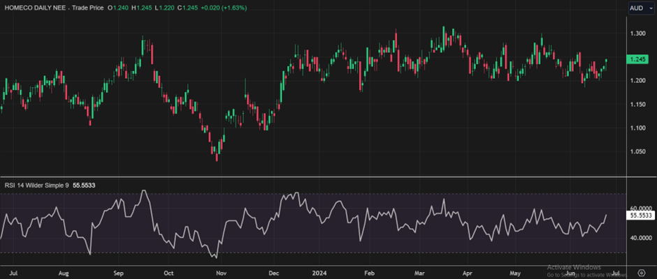Image resolution: width=657 pixels, height=279 pixels.
Task: Click the Jul label at left of time axis
Action: pos(15,273)
